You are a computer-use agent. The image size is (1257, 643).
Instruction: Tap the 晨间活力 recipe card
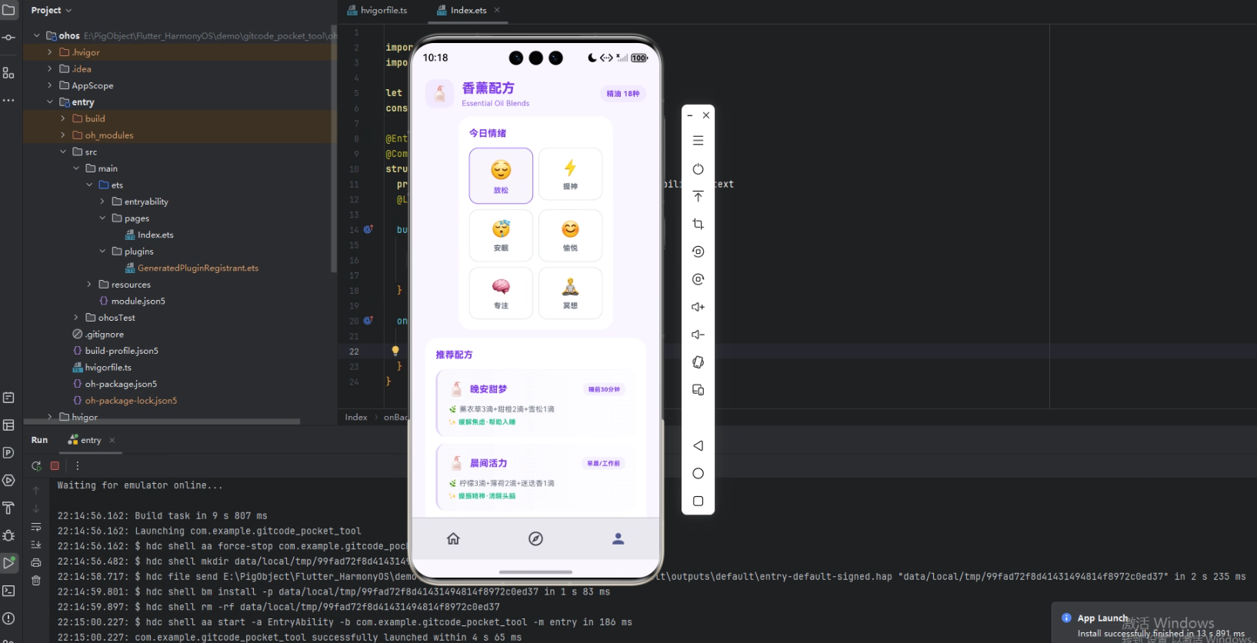(x=535, y=477)
